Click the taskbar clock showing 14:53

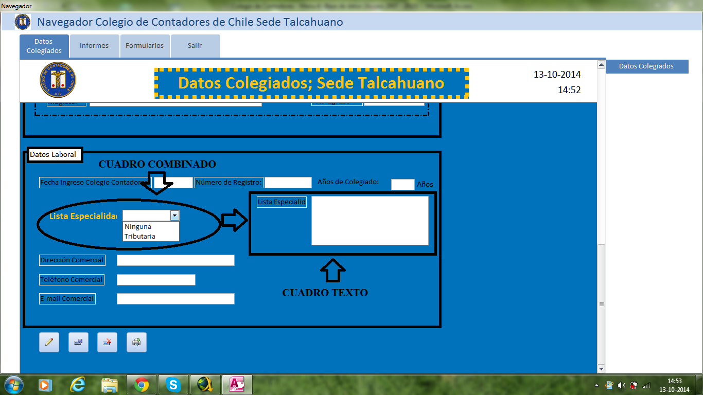tap(675, 385)
